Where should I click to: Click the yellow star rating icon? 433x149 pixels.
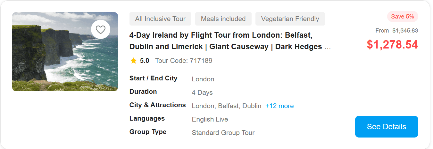(x=133, y=61)
